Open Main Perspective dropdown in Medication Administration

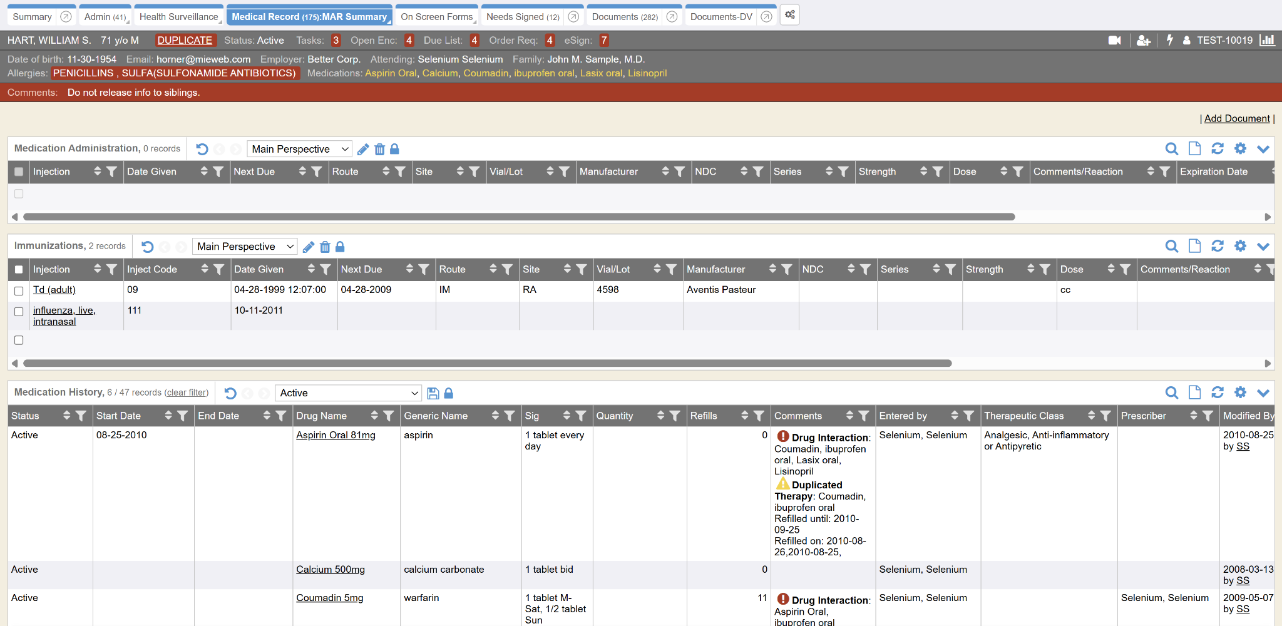(x=299, y=149)
